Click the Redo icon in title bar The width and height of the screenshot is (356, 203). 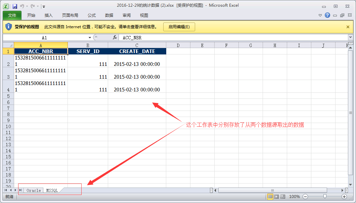pyautogui.click(x=33, y=6)
